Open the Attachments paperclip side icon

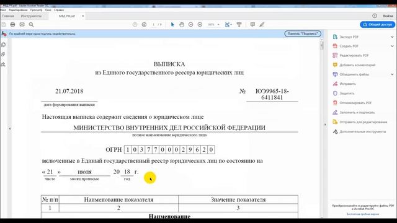click(4, 54)
